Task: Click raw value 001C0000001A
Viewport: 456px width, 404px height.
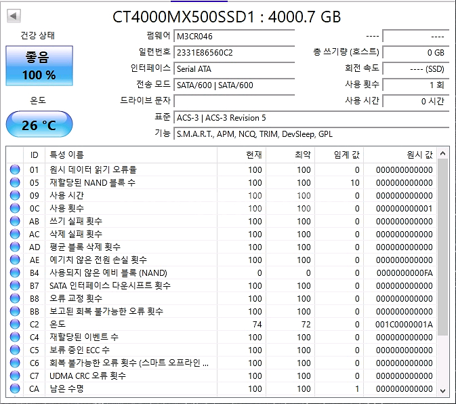Action: [404, 324]
